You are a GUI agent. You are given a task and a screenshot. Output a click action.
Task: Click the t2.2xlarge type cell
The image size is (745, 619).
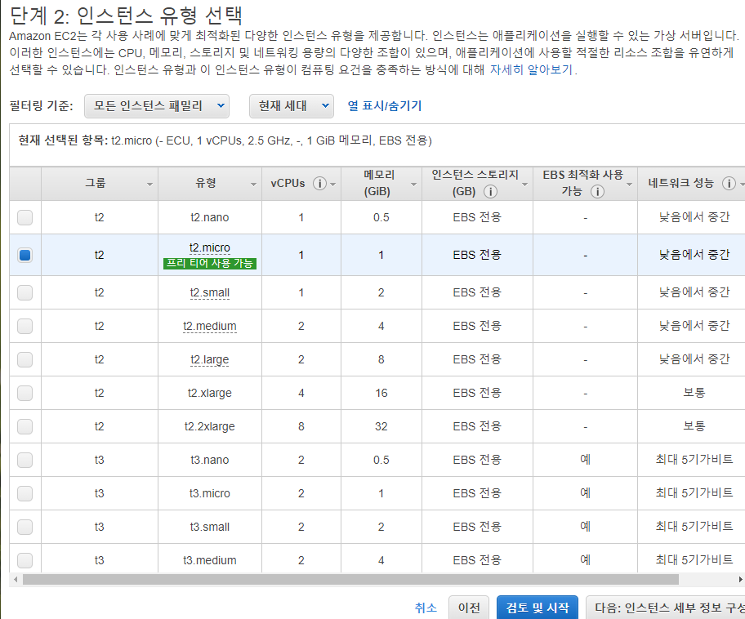209,426
